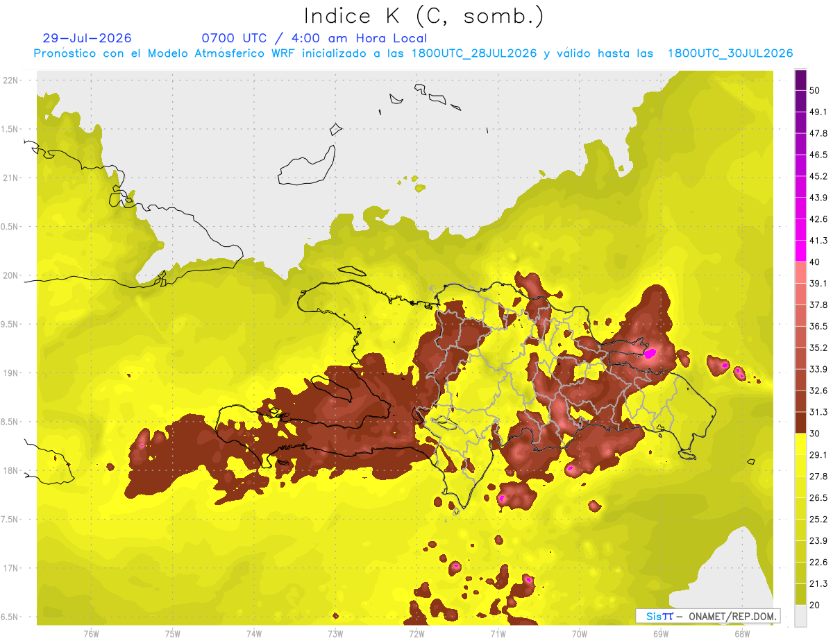
Task: Click the colorbar value '27.8'
Action: point(818,477)
